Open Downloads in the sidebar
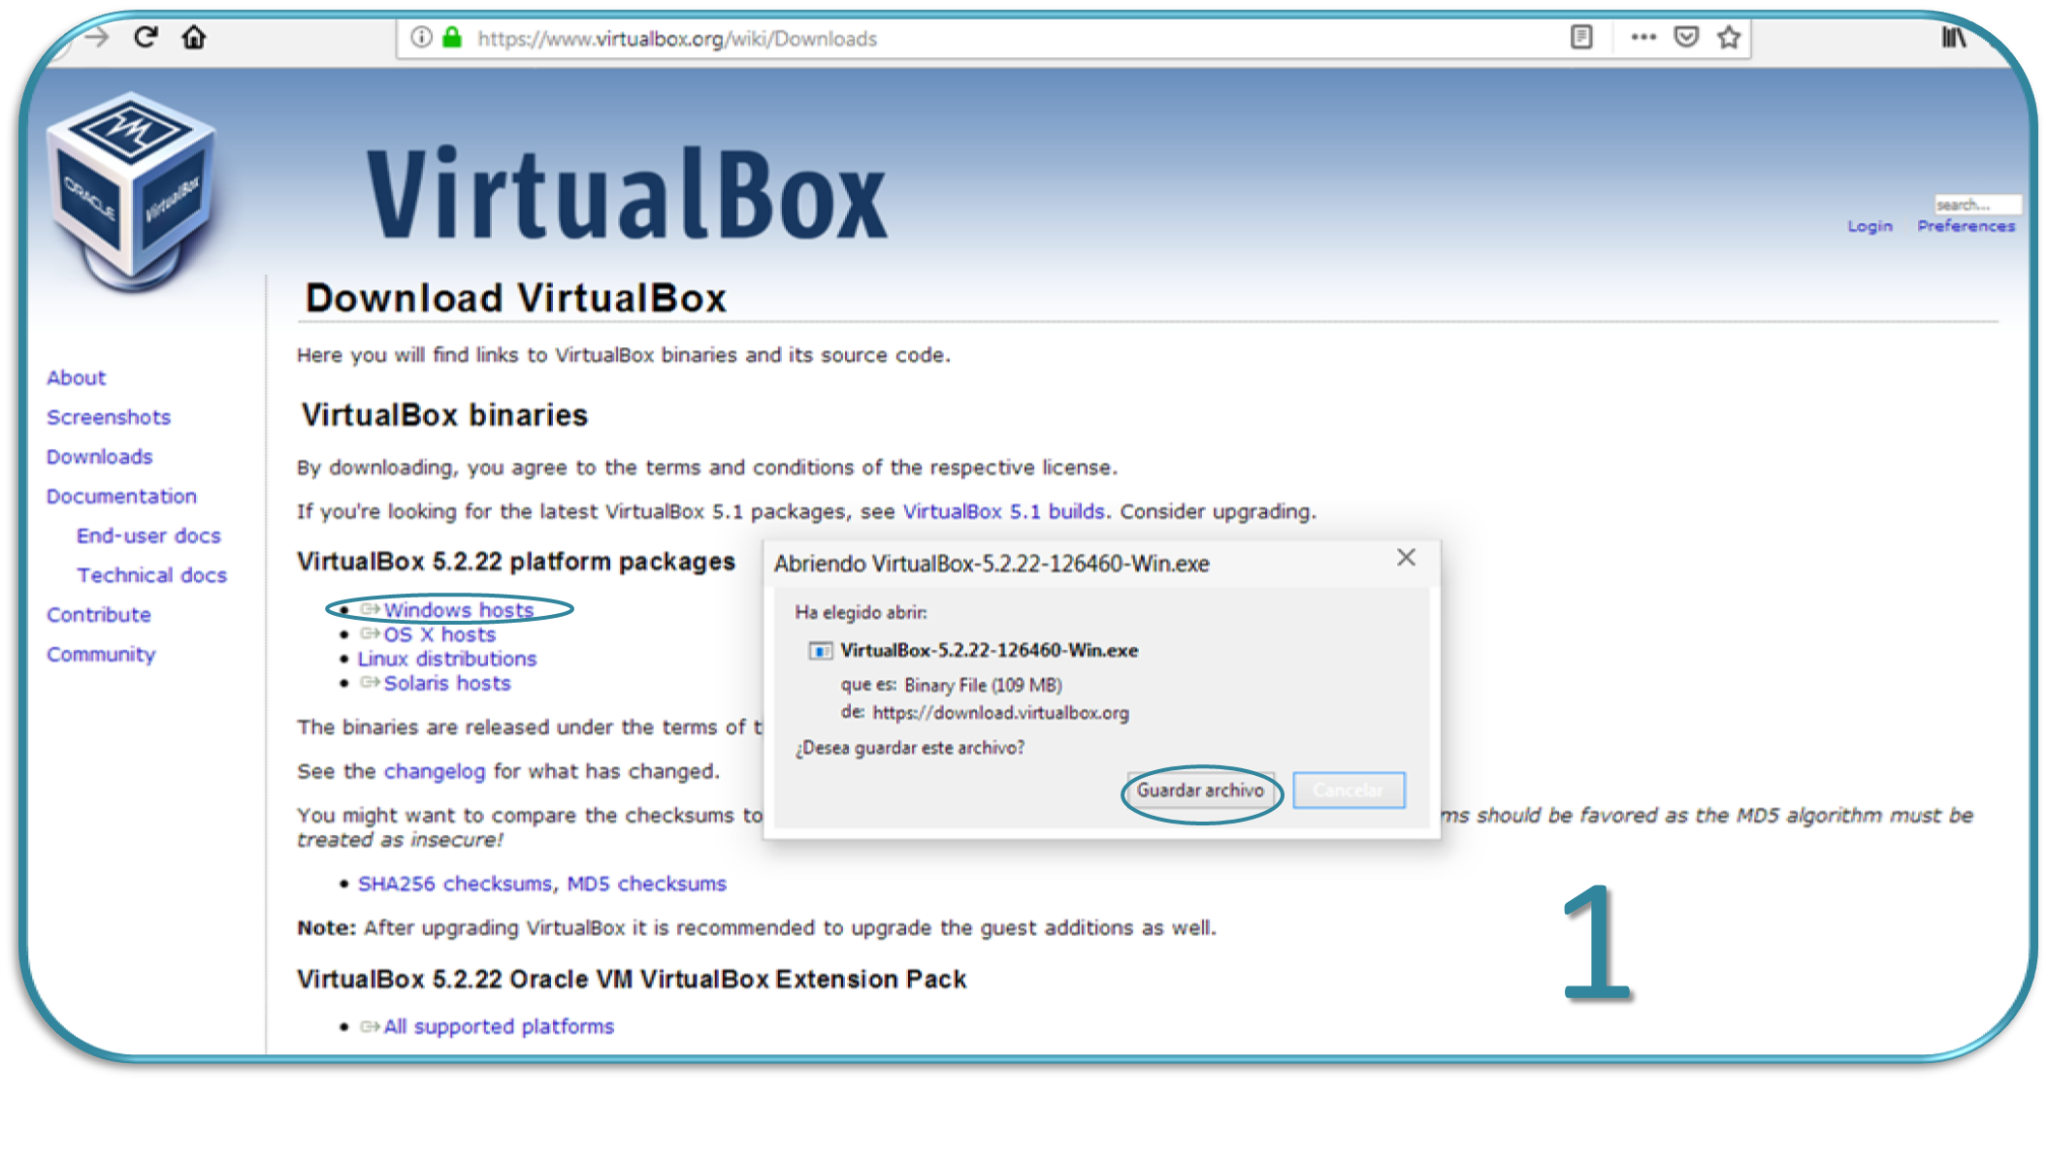Viewport: 2048px width, 1163px height. [99, 457]
